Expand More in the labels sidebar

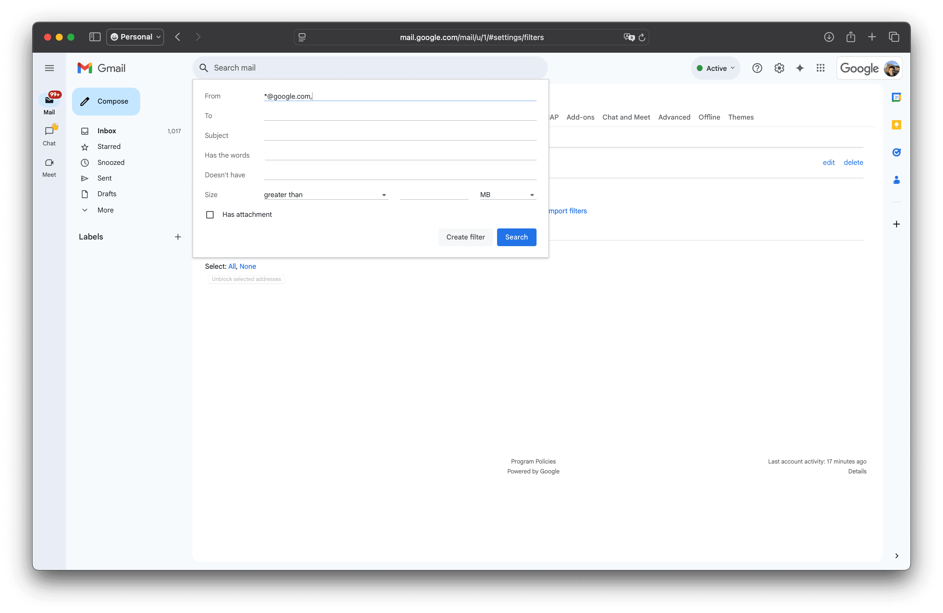105,210
